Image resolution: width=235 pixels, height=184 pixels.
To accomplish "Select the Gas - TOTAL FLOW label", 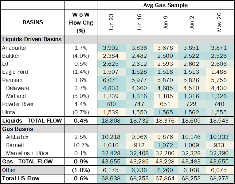I will click(27, 161).
